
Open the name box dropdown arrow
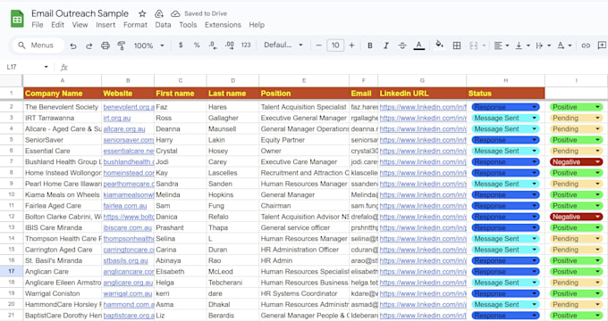tap(46, 67)
